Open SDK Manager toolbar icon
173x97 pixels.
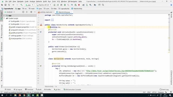[91, 5]
